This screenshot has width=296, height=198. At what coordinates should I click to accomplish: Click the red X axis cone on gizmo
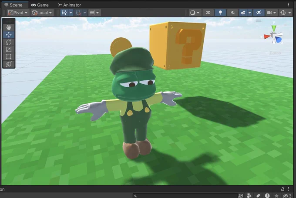(x=267, y=36)
